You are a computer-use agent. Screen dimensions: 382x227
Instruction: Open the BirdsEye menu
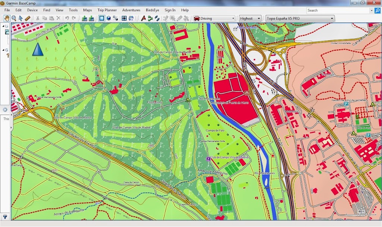153,10
